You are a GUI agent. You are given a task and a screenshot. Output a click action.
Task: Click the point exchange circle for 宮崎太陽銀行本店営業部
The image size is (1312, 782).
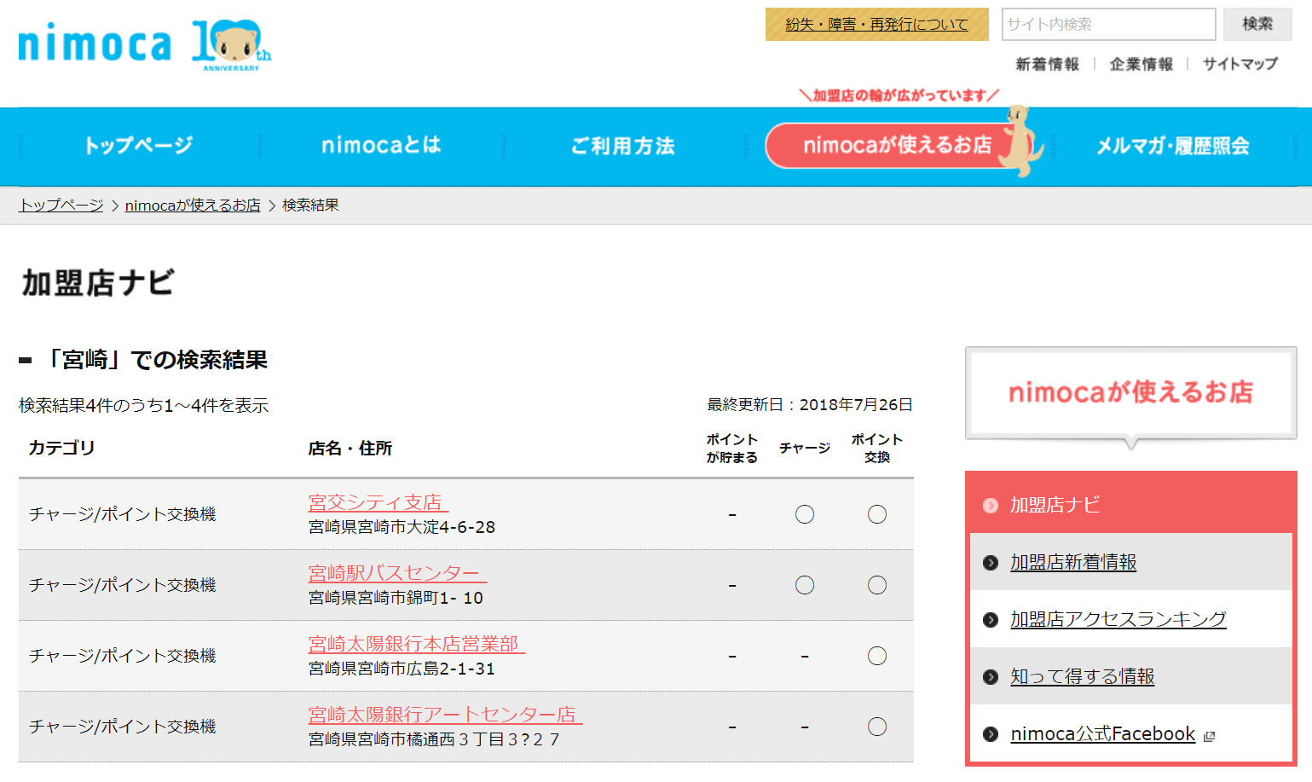tap(876, 656)
